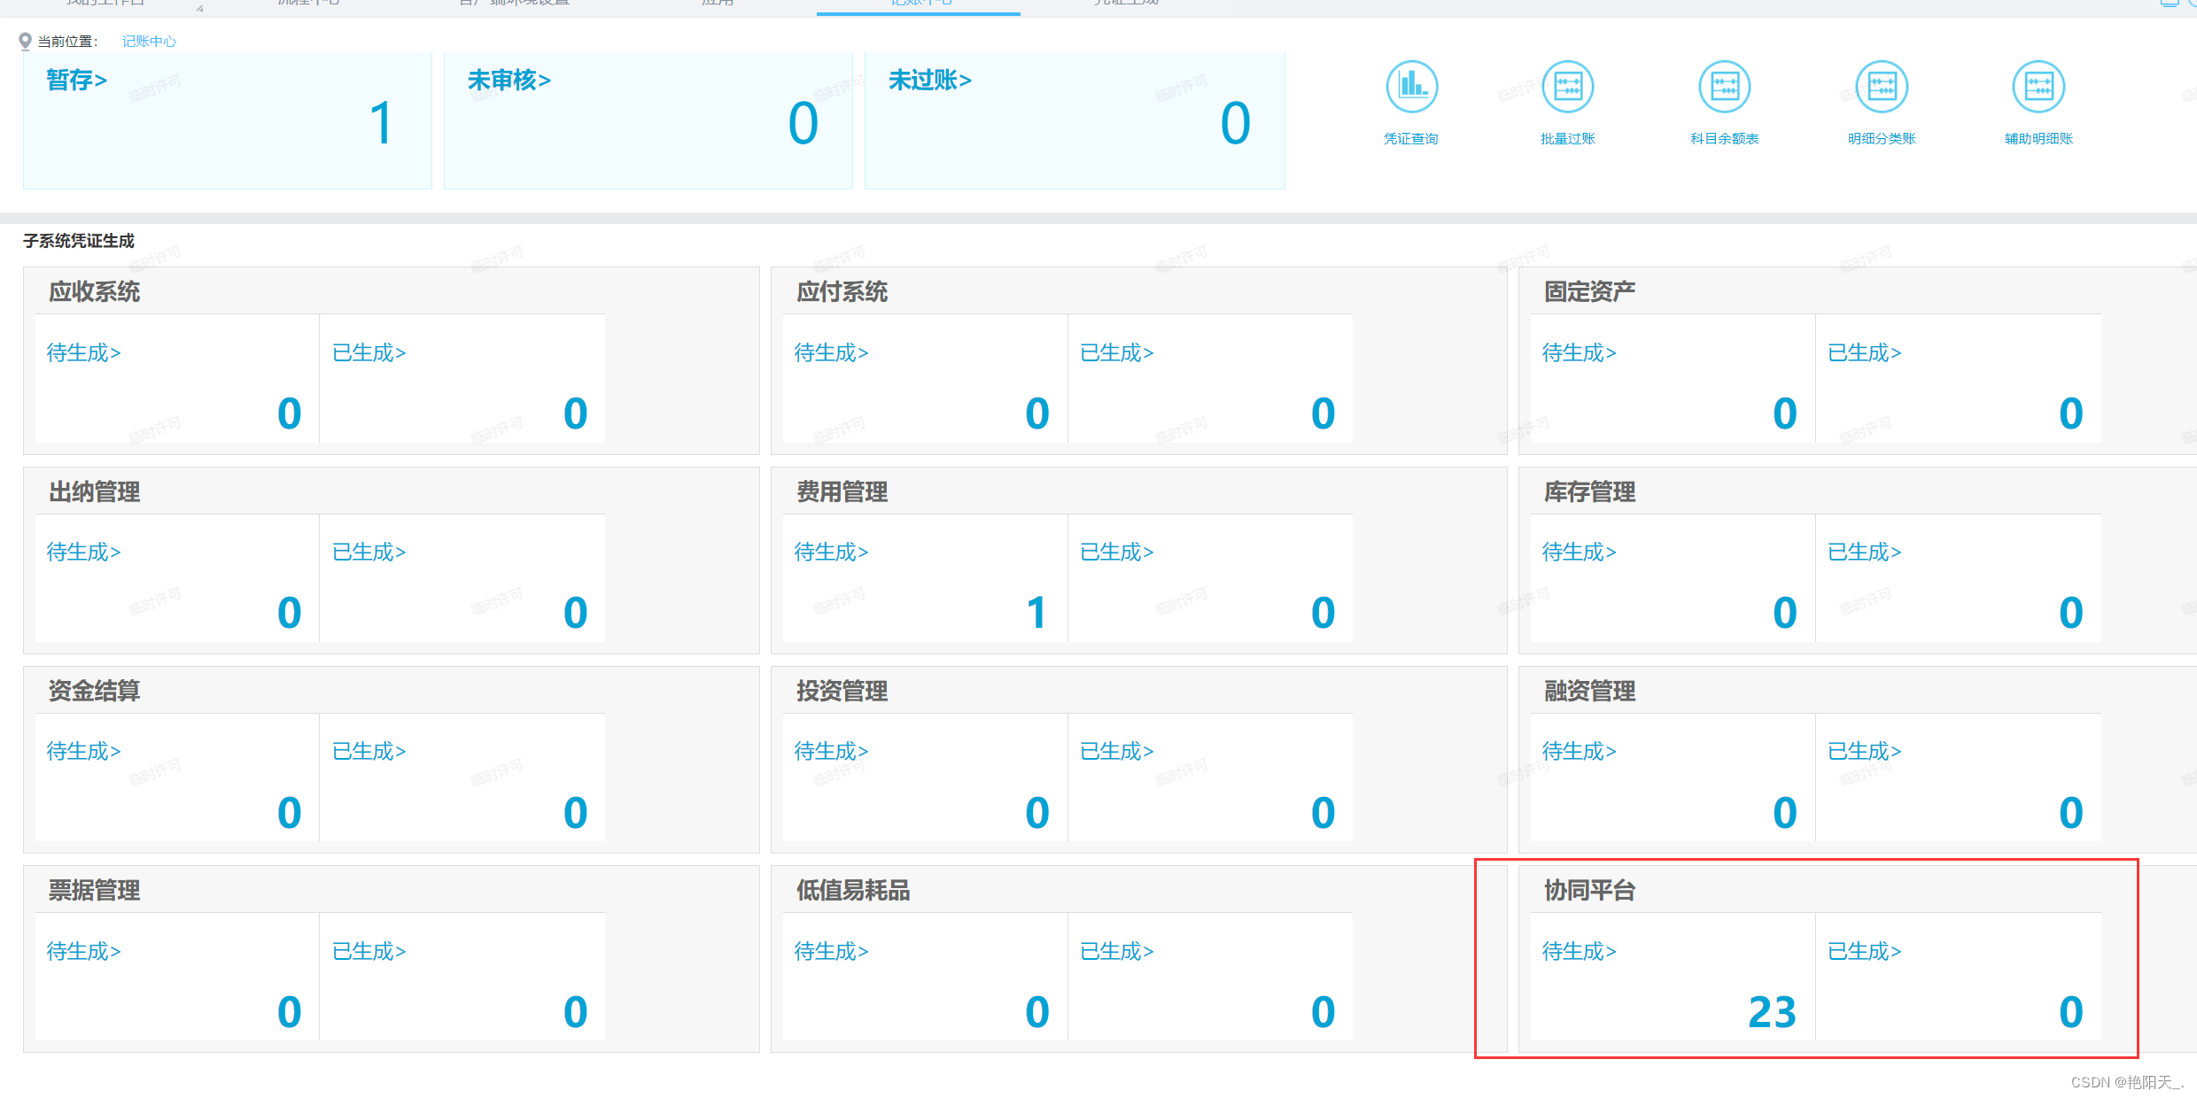Click the 固定资产 panel heading
Image resolution: width=2197 pixels, height=1098 pixels.
pos(1590,292)
